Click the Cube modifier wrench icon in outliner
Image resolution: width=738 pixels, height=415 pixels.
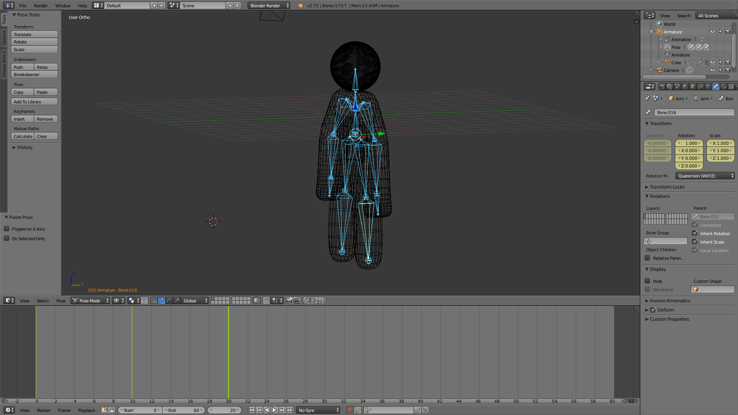(x=700, y=63)
